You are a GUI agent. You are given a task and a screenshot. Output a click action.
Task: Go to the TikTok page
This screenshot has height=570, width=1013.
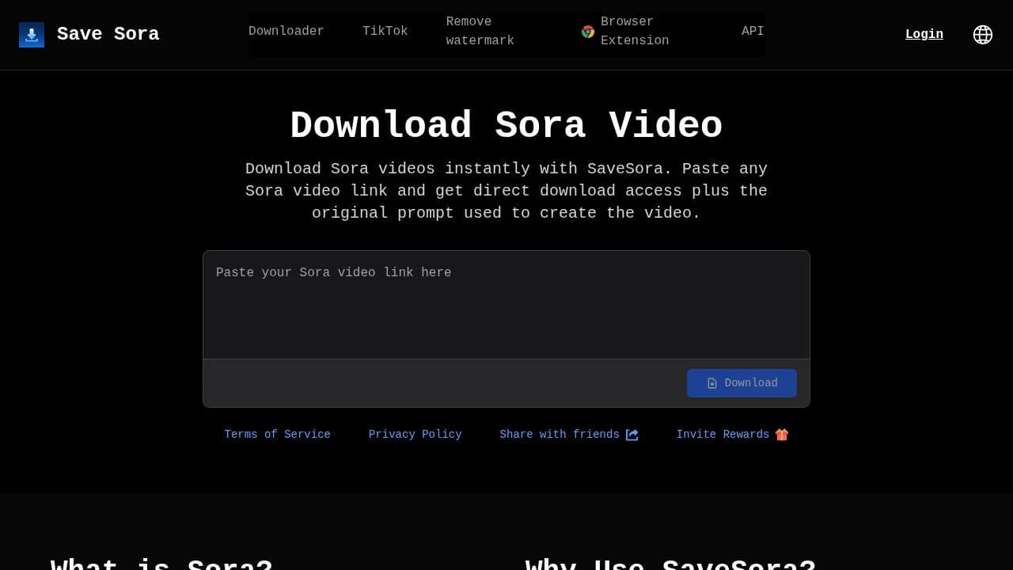coord(385,32)
